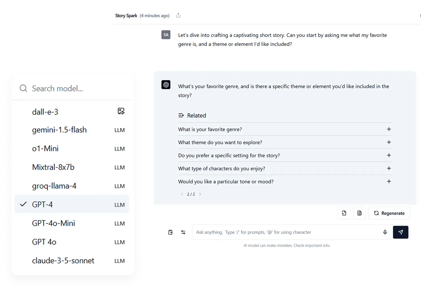
Task: Go to next response version arrow
Action: click(200, 194)
